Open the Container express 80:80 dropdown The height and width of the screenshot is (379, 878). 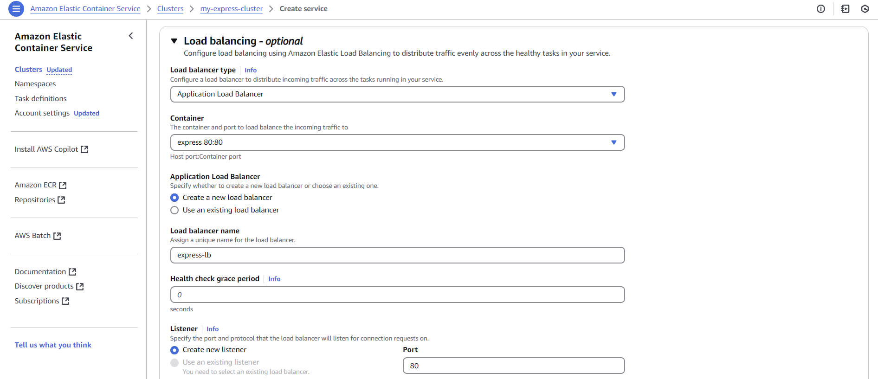(397, 142)
